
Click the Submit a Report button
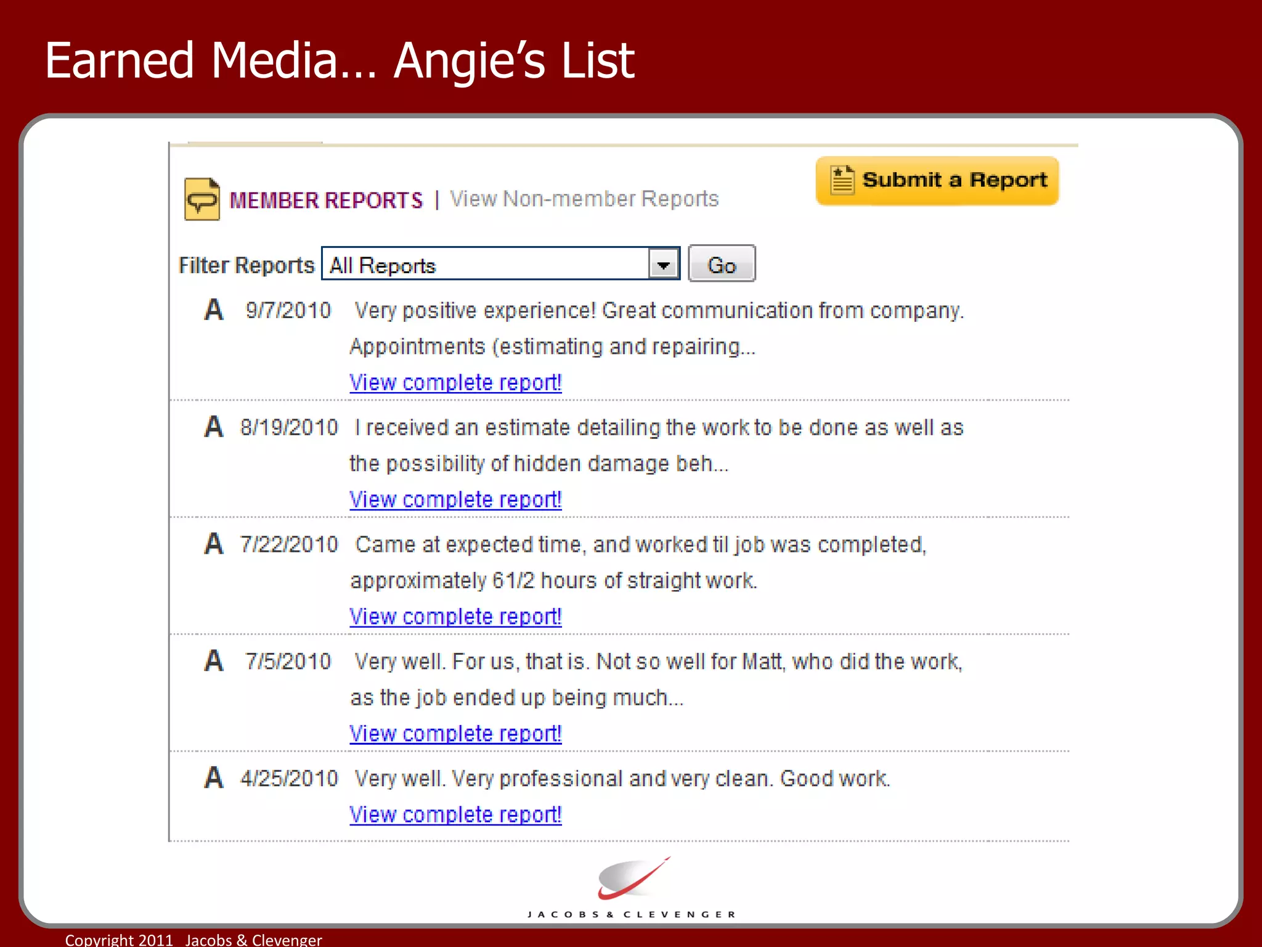click(x=937, y=181)
